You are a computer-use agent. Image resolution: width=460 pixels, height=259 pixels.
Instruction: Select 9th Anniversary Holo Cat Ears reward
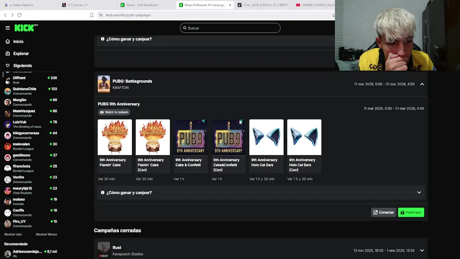tap(266, 147)
